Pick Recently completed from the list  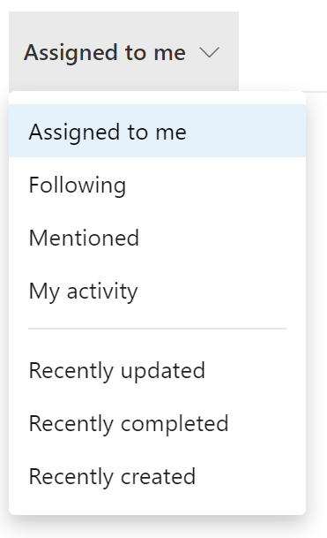click(x=157, y=423)
